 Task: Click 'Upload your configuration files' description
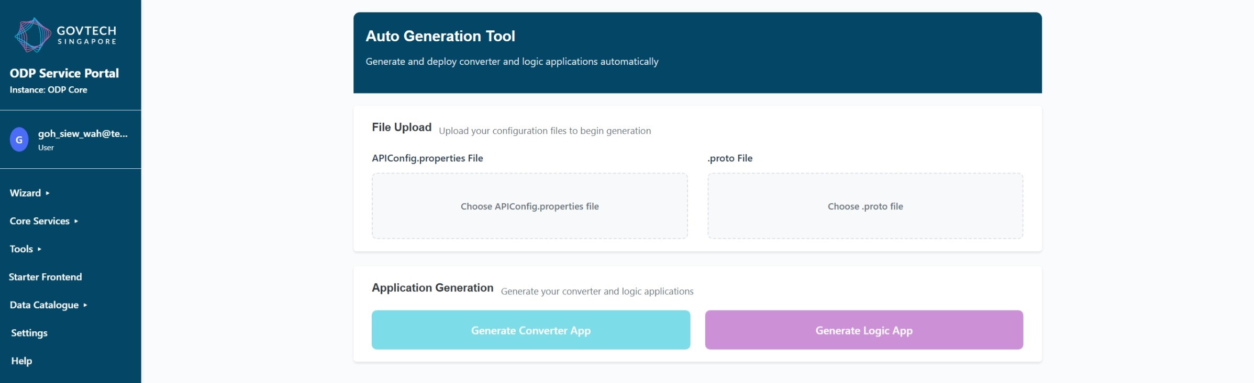545,131
